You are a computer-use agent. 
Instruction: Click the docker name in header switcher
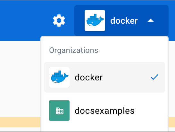point(124,21)
